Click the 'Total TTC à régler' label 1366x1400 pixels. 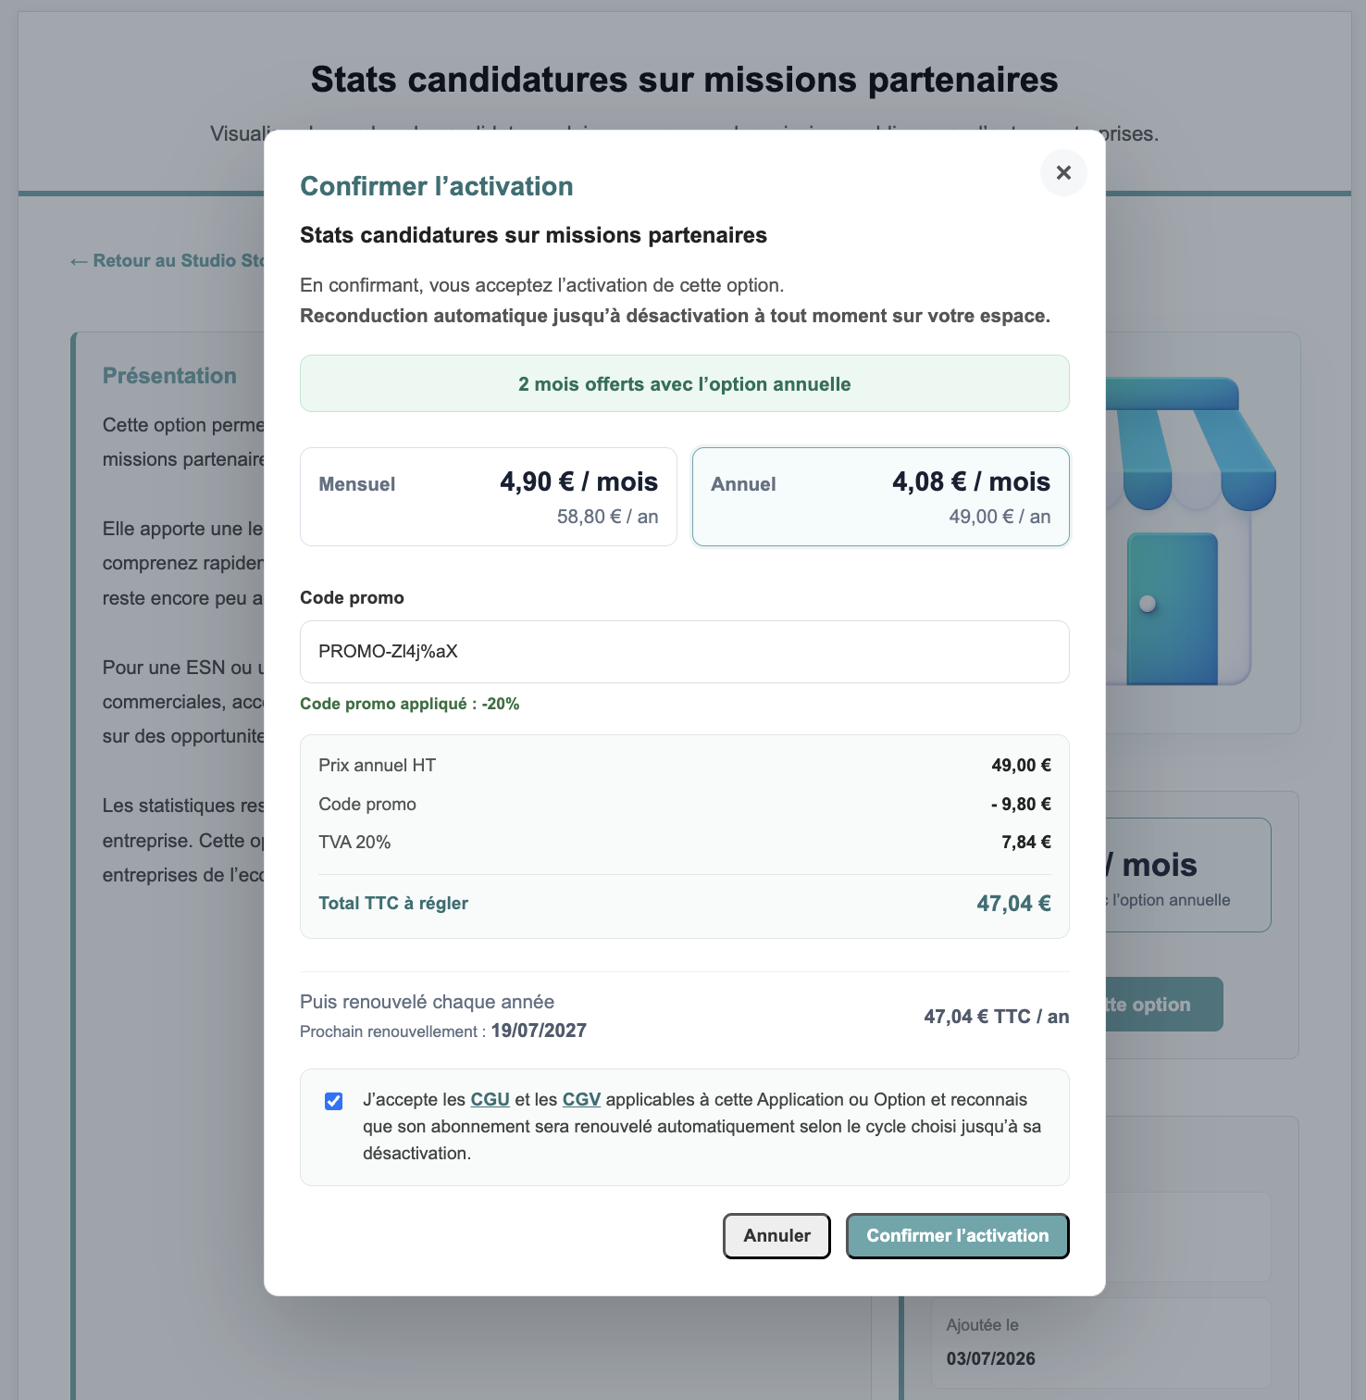[393, 903]
